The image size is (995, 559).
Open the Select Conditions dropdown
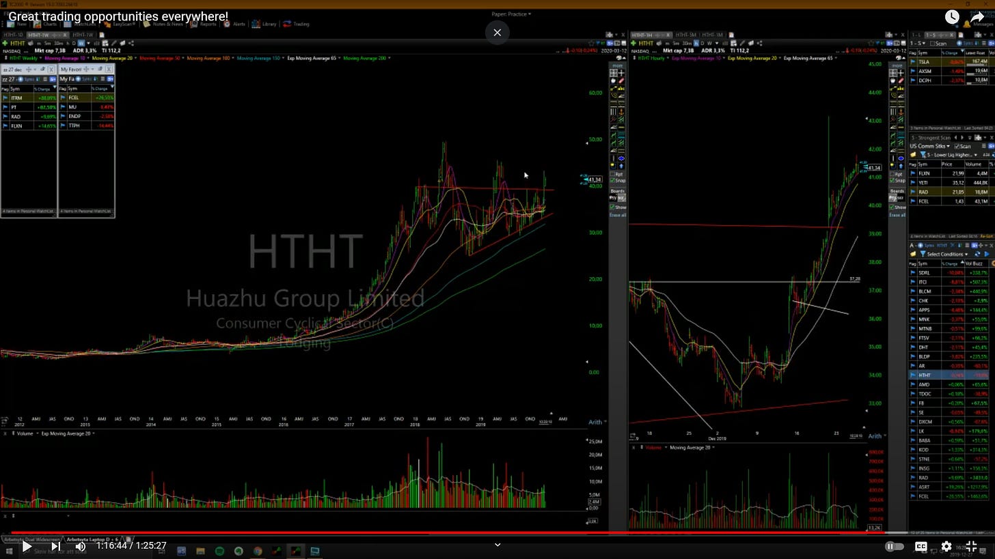coord(946,254)
